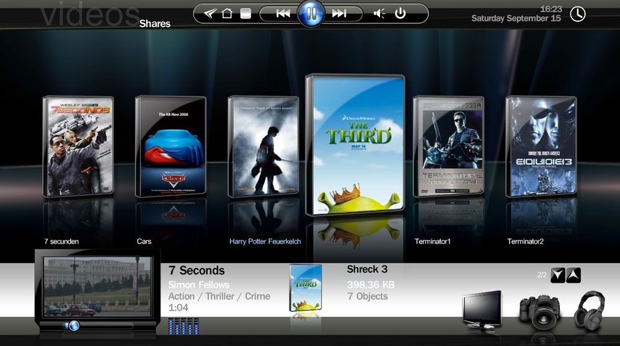Click the stop square button
620x346 pixels.
click(x=246, y=14)
